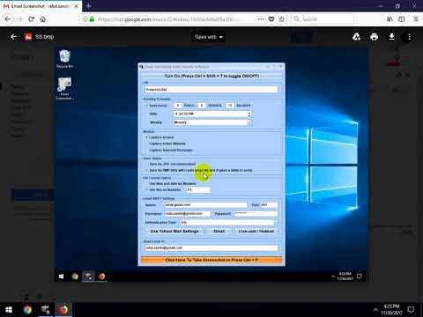
Task: Click the Port number field
Action: [269, 205]
